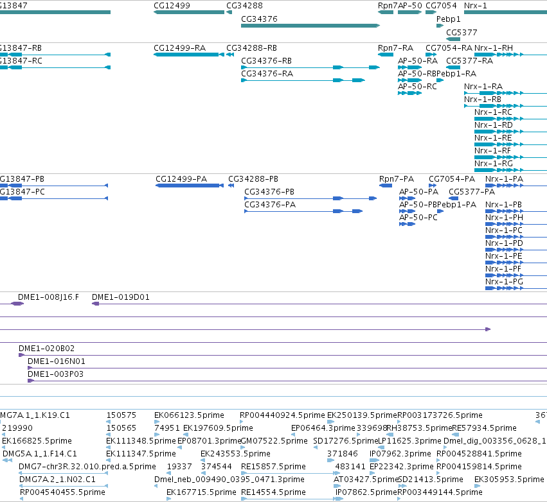
Task: Select the Rpn7-PA protein label
Action: [x=397, y=179]
